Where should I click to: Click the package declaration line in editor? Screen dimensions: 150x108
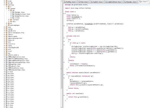pyautogui.click(x=76, y=5)
